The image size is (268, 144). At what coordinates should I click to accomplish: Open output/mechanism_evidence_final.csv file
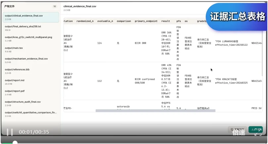point(31,60)
